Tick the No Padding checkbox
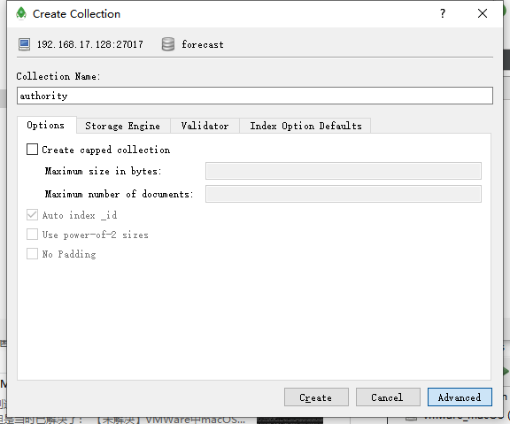The height and width of the screenshot is (424, 510). click(32, 254)
